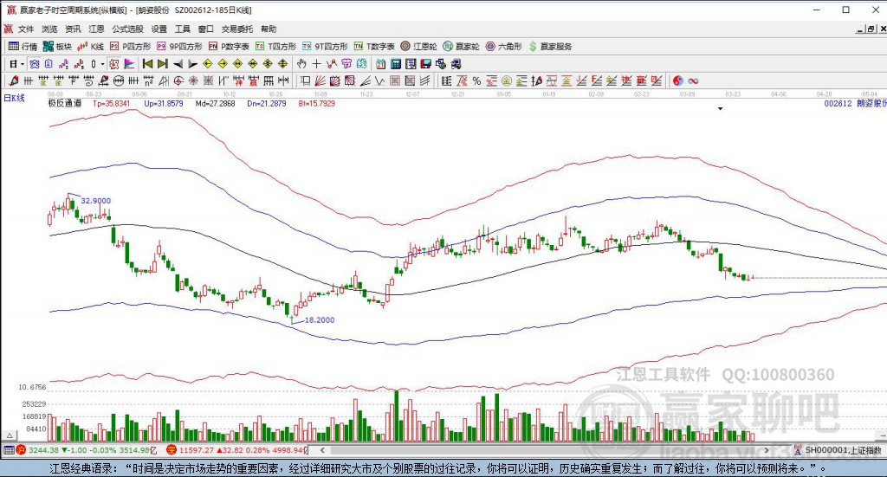Open the 设置 menu

159,29
